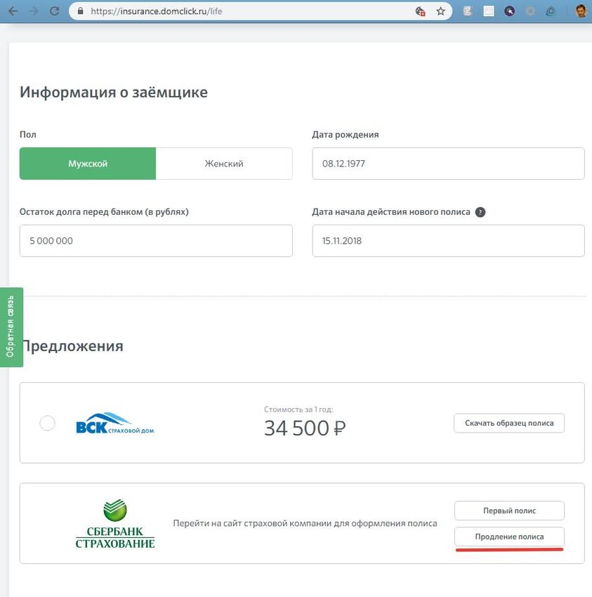Select Женский gender option
The height and width of the screenshot is (597, 592).
click(x=224, y=164)
